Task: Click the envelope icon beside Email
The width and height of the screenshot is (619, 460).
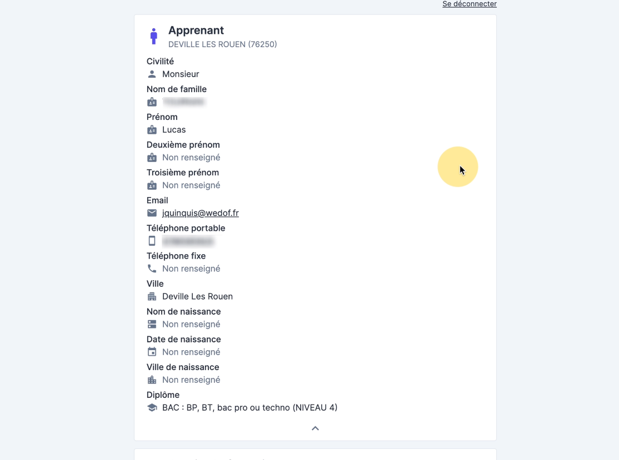Action: coord(152,213)
